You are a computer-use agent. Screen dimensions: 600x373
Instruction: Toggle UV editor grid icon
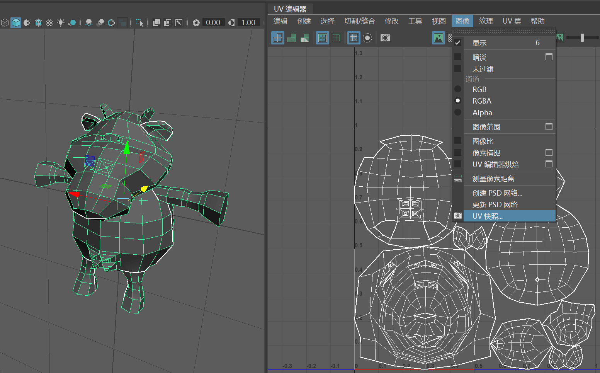pyautogui.click(x=354, y=38)
